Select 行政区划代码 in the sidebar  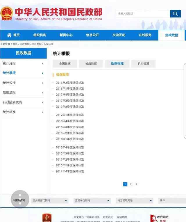coord(12,102)
